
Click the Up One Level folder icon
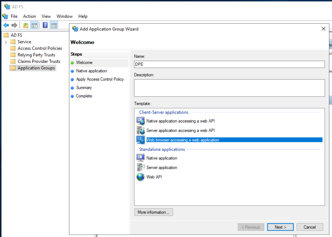pyautogui.click(x=26, y=25)
